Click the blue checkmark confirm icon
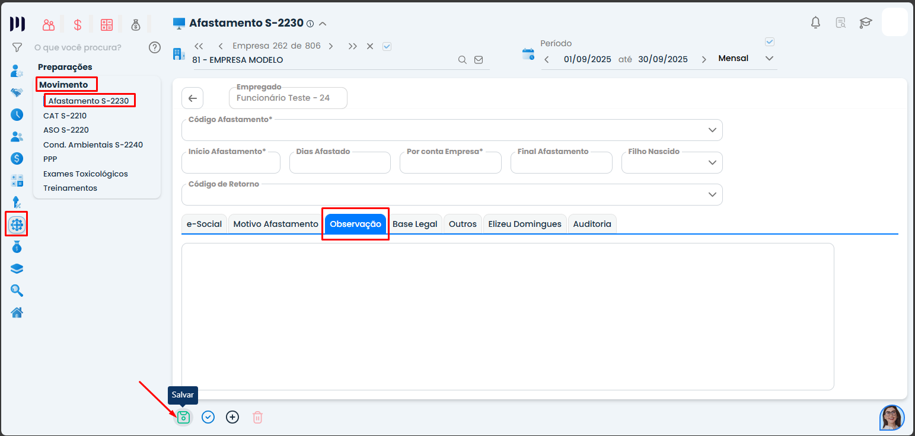This screenshot has width=915, height=436. [x=208, y=417]
